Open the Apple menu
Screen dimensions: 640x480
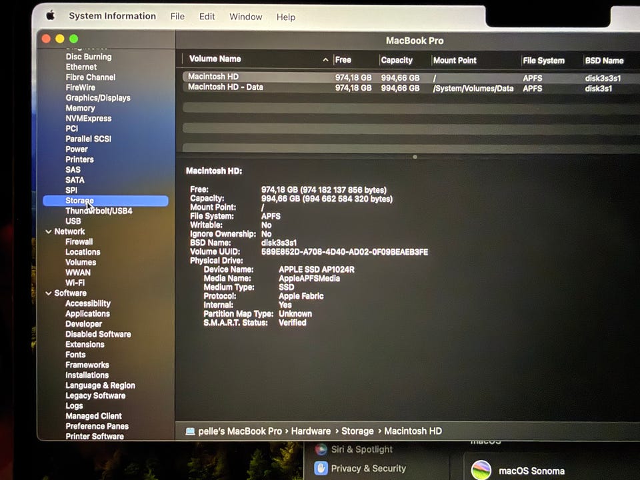(x=50, y=15)
